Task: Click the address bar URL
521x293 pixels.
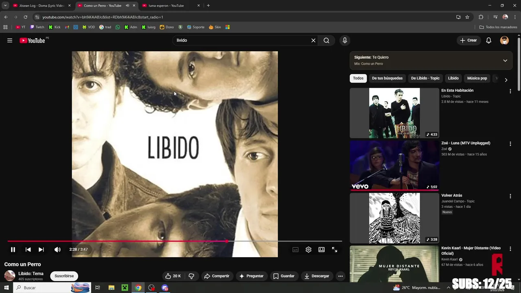Action: (x=103, y=17)
